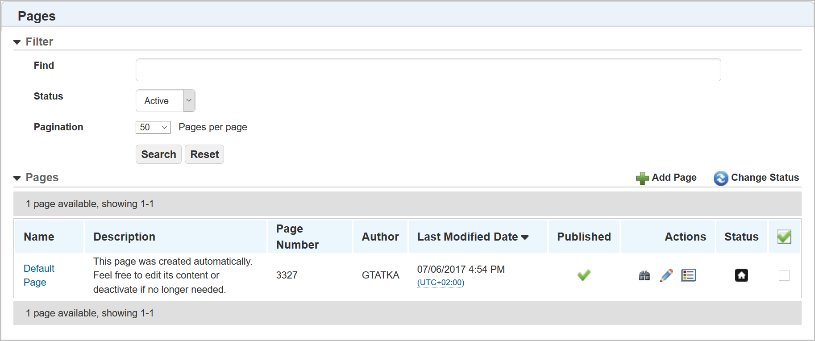
Task: Collapse the Pages section
Action: (17, 178)
